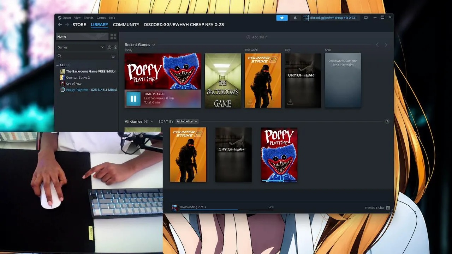
Task: Open the Counter-Strike 2 cover in Recent Games
Action: tap(263, 80)
